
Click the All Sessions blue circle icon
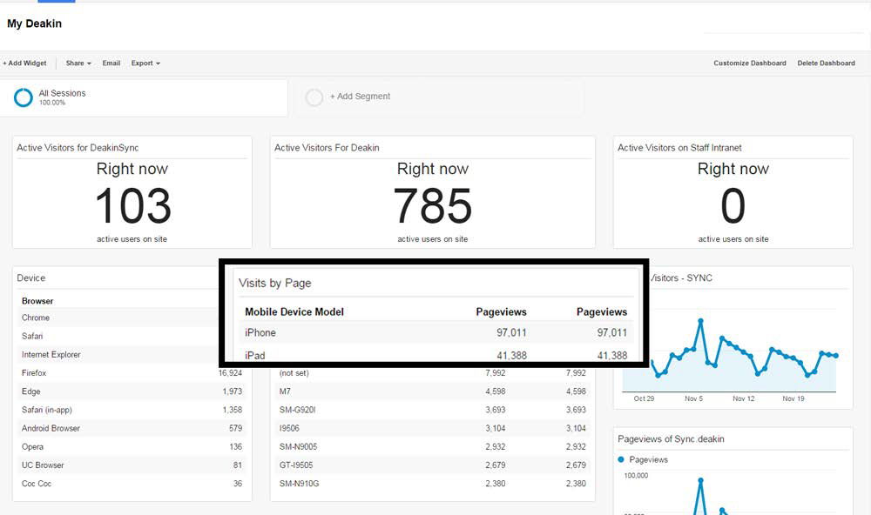point(24,97)
